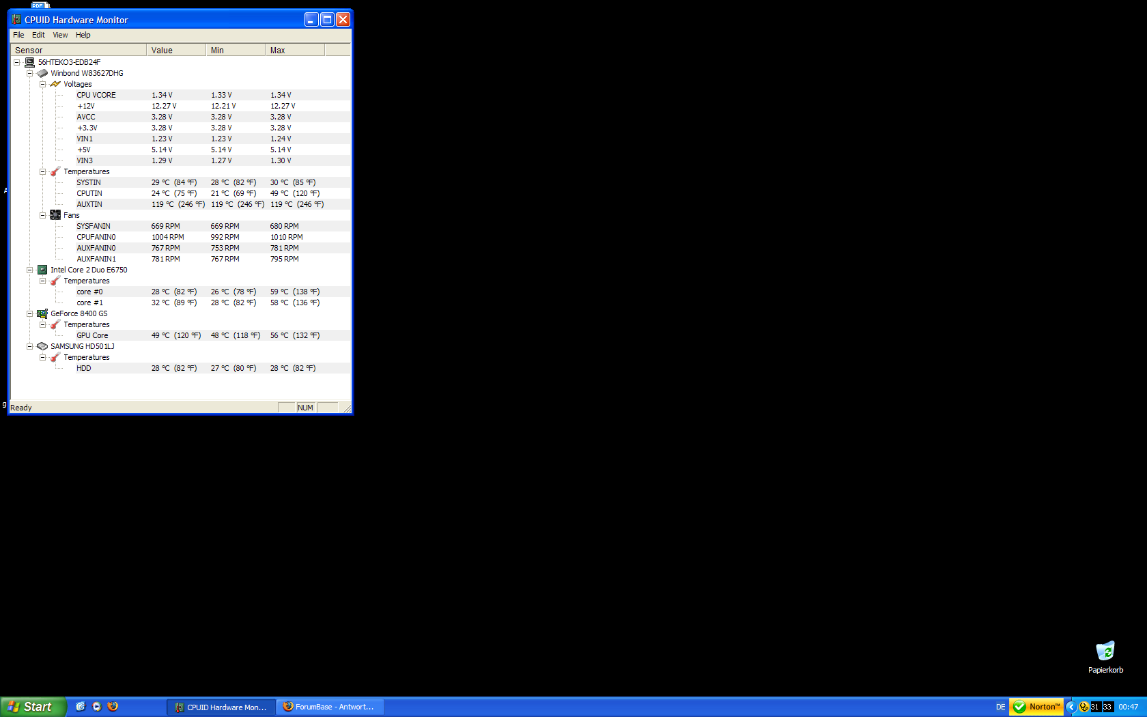The height and width of the screenshot is (717, 1147).
Task: Collapse the 56HTEKO3-EDB24F root node
Action: 17,62
